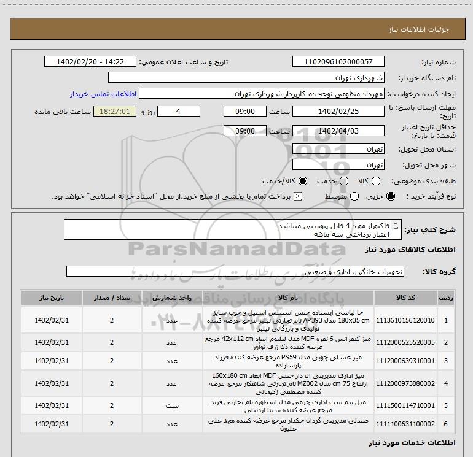Click the اطلاعات کالاهای مورد نیاز heading
Screen dimensions: 473x457
click(410, 250)
